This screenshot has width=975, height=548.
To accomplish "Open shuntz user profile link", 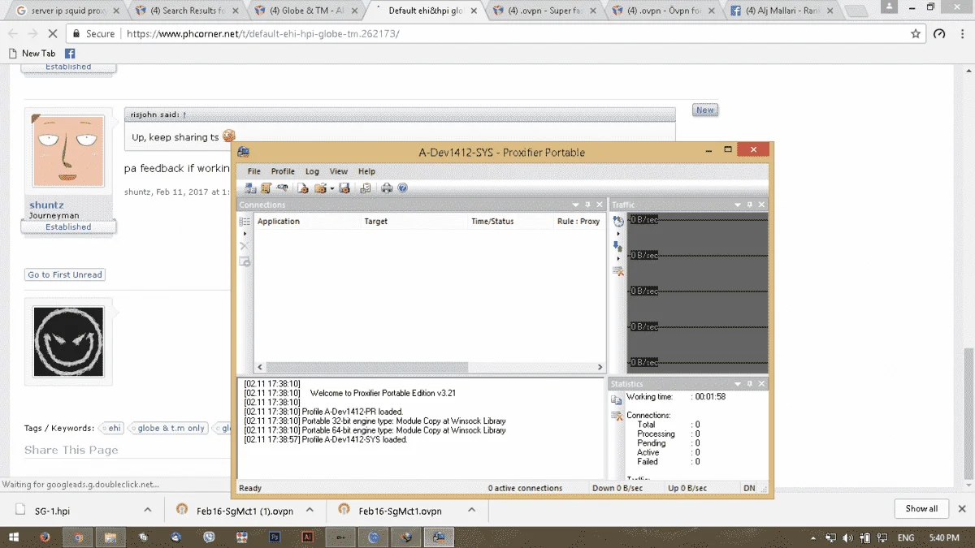I will [46, 205].
